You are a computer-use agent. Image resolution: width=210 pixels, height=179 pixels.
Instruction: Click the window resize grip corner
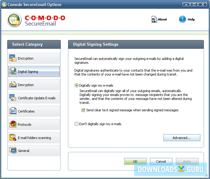pos(207,176)
